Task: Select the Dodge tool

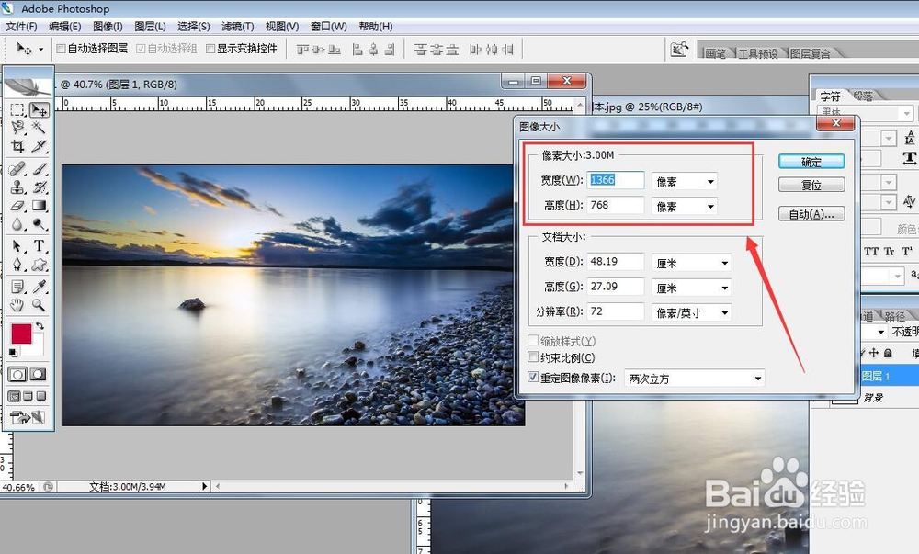Action: tap(39, 223)
